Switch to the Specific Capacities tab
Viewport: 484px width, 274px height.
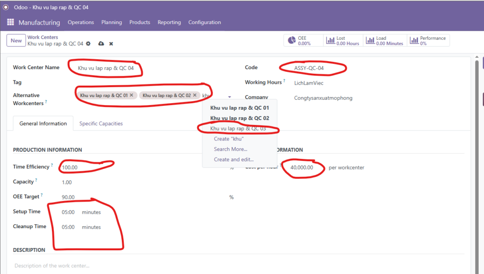(x=101, y=124)
